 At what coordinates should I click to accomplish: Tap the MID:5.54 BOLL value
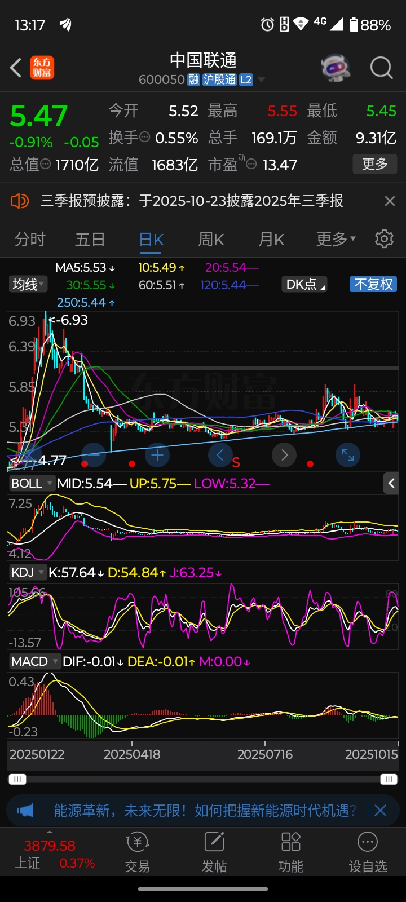coord(91,483)
